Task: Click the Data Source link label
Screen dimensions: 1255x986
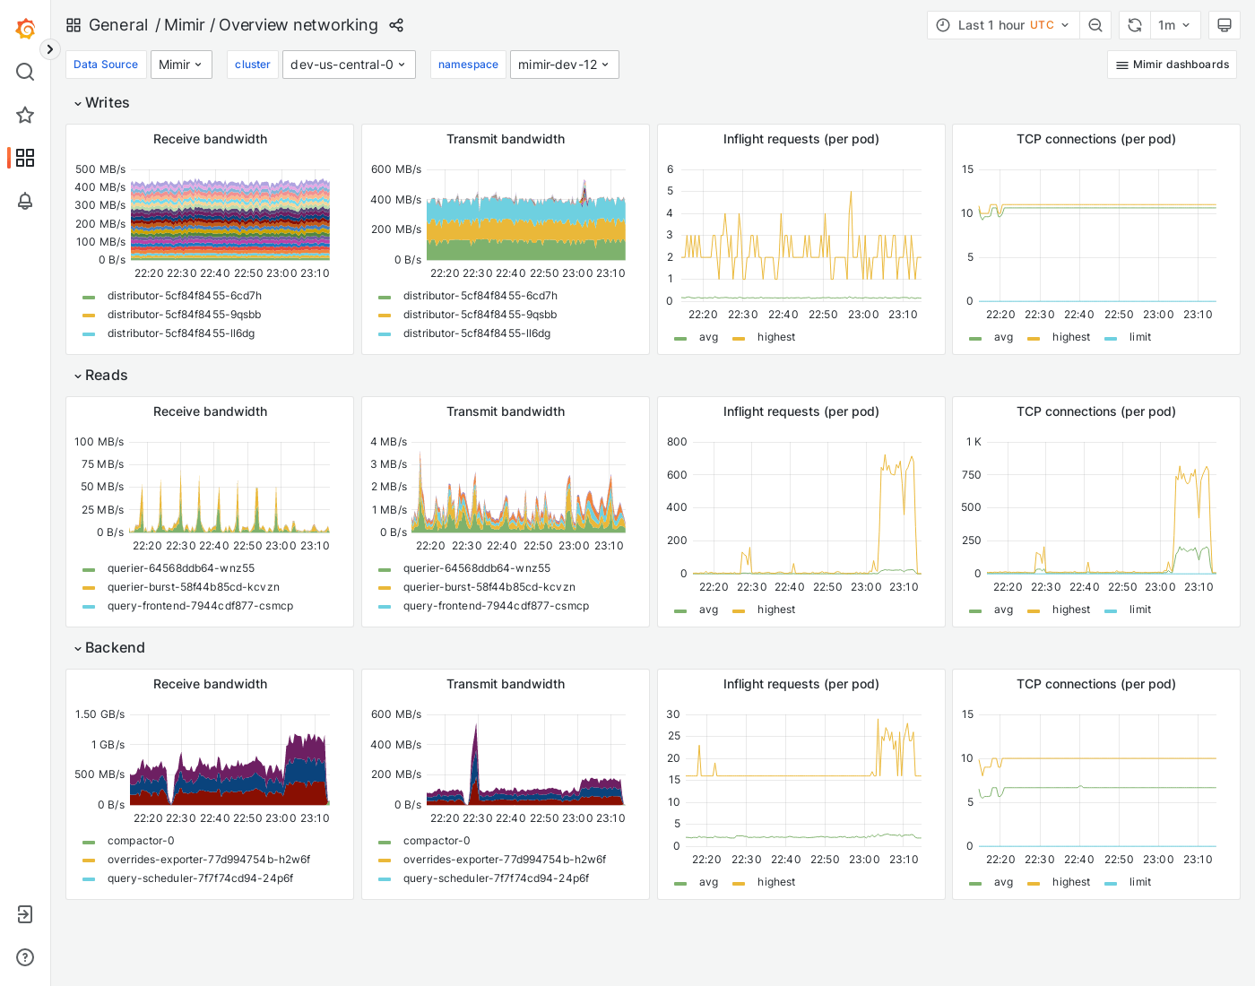Action: click(106, 65)
